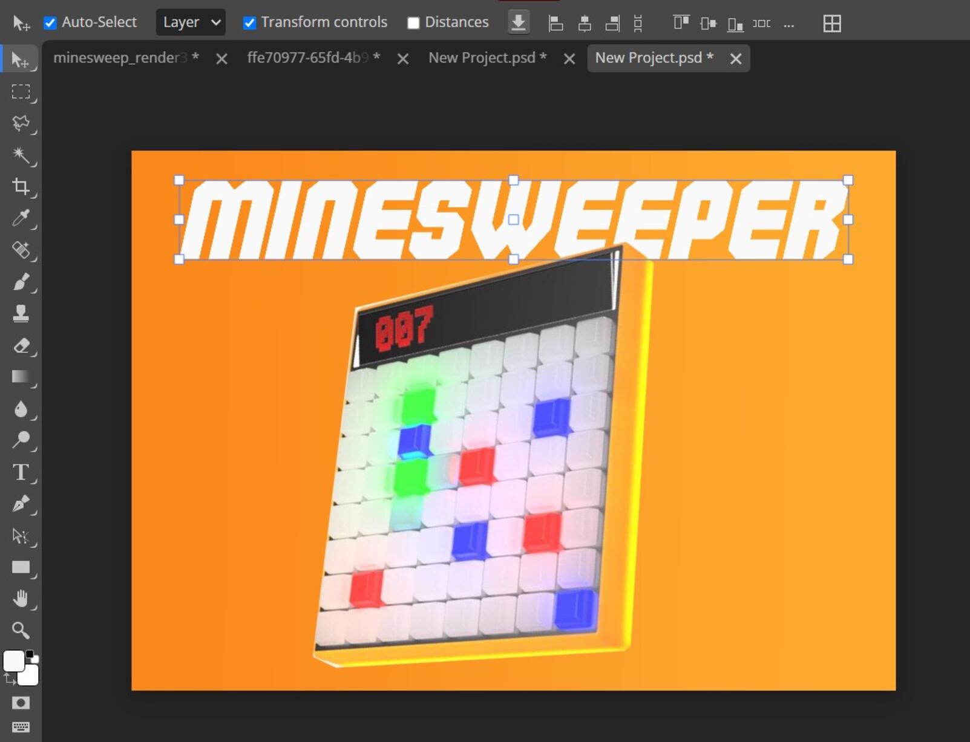The height and width of the screenshot is (742, 970).
Task: Select the Blur droplet tool
Action: point(21,409)
